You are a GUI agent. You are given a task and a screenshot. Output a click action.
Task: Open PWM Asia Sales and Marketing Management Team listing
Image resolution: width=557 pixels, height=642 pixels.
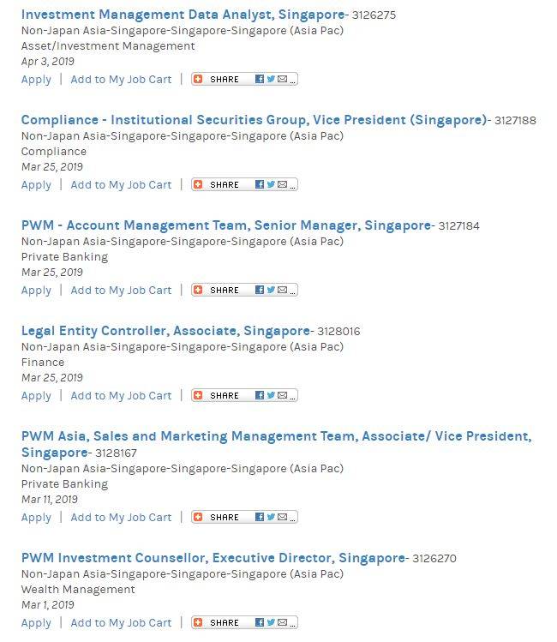click(x=276, y=436)
